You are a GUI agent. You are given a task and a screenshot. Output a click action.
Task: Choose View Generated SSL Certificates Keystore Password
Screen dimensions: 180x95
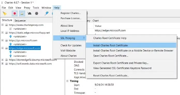pos(131,68)
